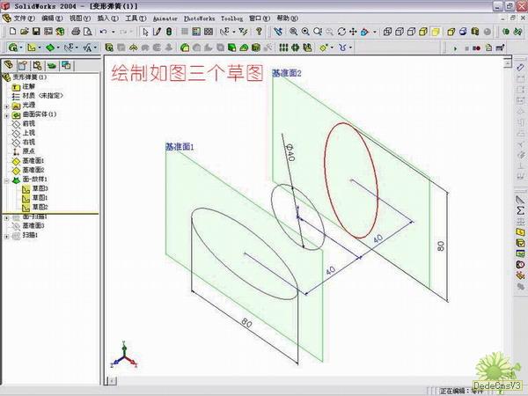Screen dimensions: 528x396
Task: Click the Sigma equations icon
Action: [520, 211]
